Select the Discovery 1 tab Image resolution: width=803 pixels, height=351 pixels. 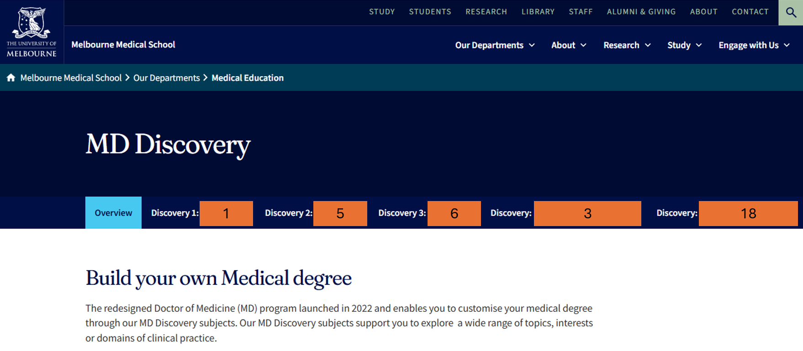[202, 213]
